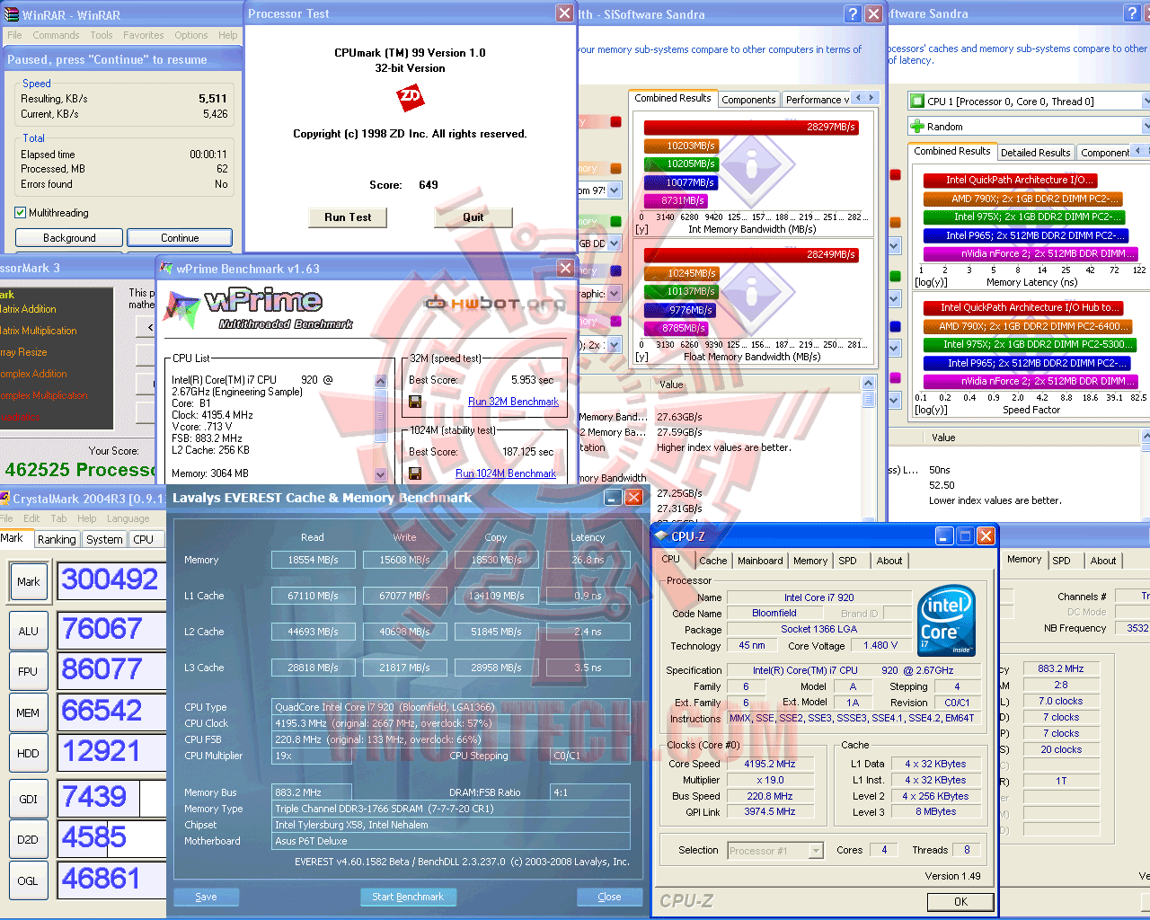Click the right tab-scroll arrow beside the Performance tab
The width and height of the screenshot is (1150, 920).
click(x=871, y=98)
